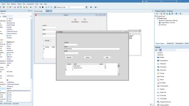Click the blue Back navigation arrow
189x106 pixels.
coord(91,7)
